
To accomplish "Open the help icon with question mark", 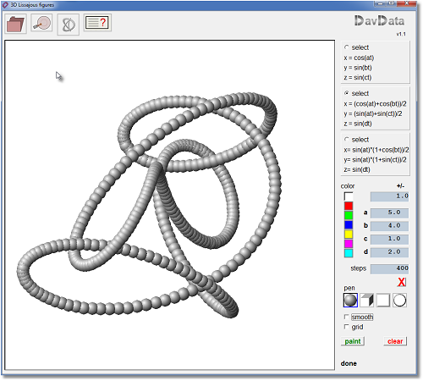I will (x=97, y=23).
